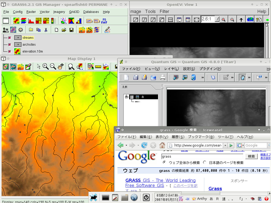The image size is (271, 203).
Task: Click the zoom in magnifier in Map Display
Action: [46, 66]
